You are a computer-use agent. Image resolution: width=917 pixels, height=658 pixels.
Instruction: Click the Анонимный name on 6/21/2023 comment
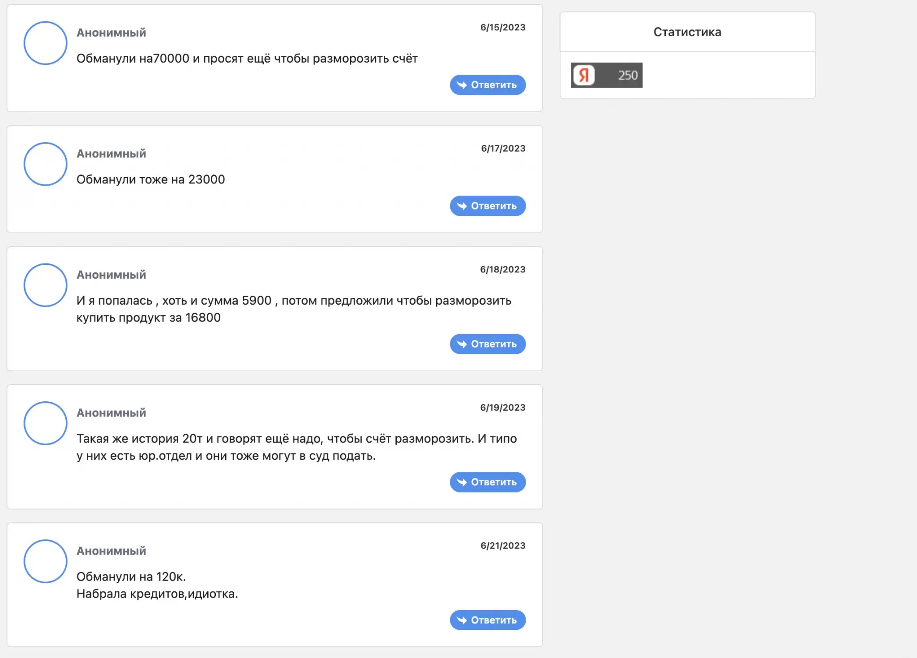(x=111, y=551)
